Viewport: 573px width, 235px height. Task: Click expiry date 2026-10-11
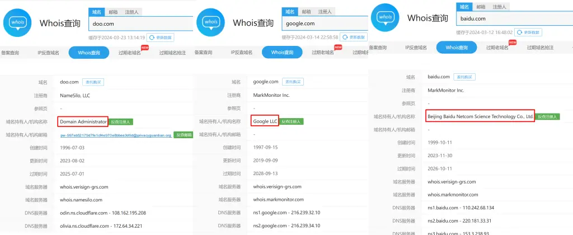click(440, 168)
